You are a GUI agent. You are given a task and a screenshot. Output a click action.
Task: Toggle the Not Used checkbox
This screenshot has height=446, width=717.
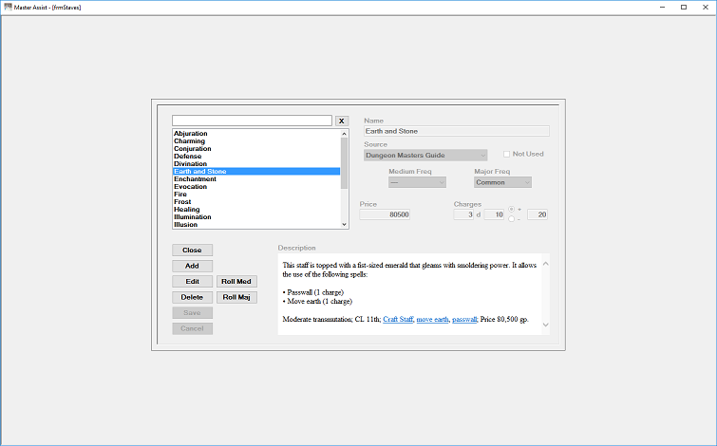coord(507,155)
